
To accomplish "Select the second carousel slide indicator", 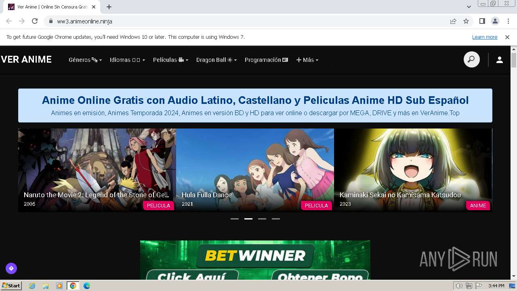I will [248, 219].
